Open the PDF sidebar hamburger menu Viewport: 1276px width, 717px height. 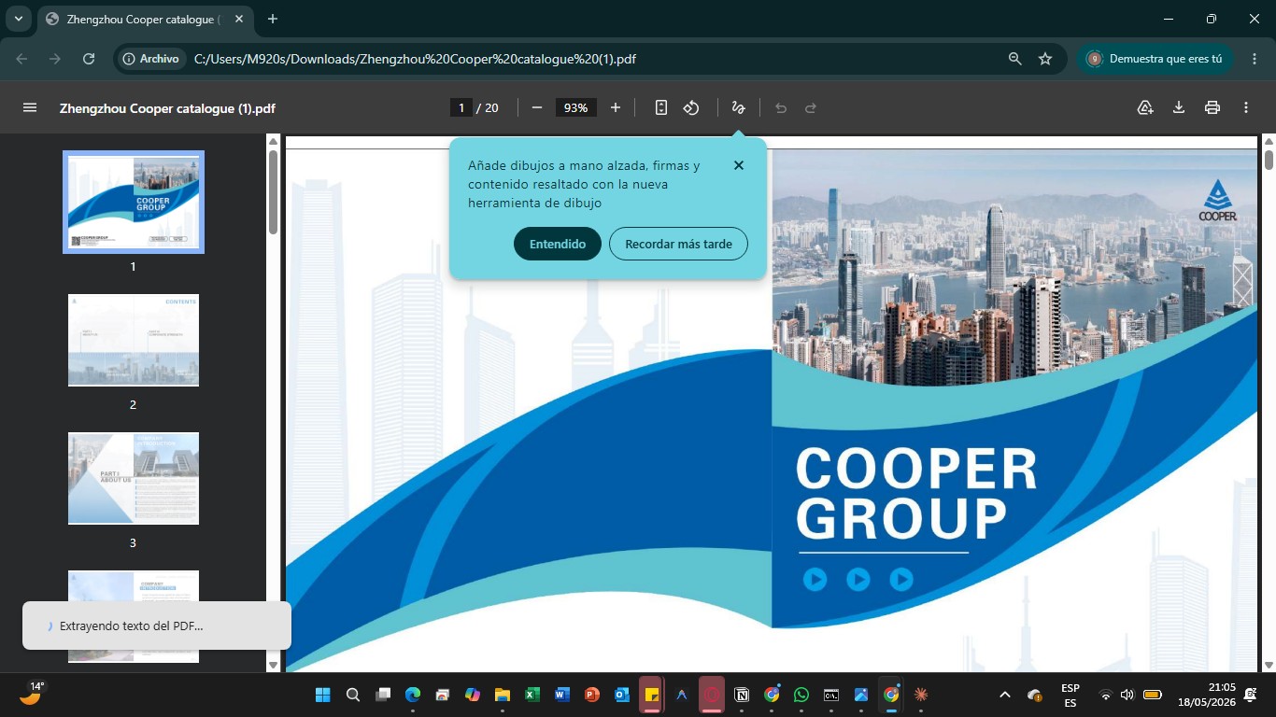(x=30, y=107)
